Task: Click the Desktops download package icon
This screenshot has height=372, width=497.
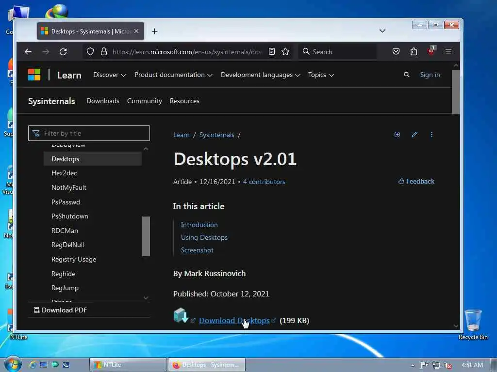Action: (x=181, y=315)
